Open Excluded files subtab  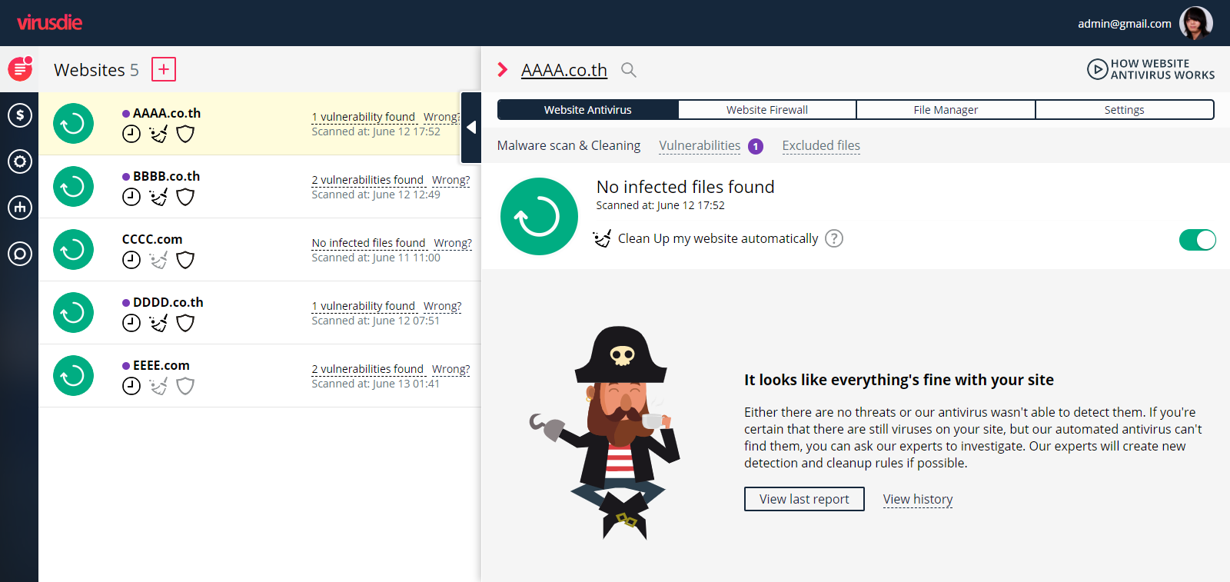point(821,145)
